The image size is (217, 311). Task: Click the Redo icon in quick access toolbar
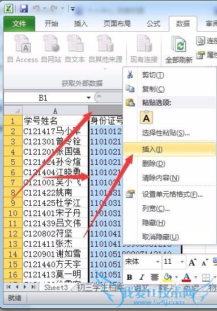point(54,9)
